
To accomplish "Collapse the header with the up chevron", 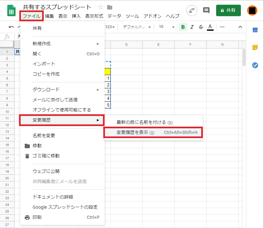I will coord(240,27).
